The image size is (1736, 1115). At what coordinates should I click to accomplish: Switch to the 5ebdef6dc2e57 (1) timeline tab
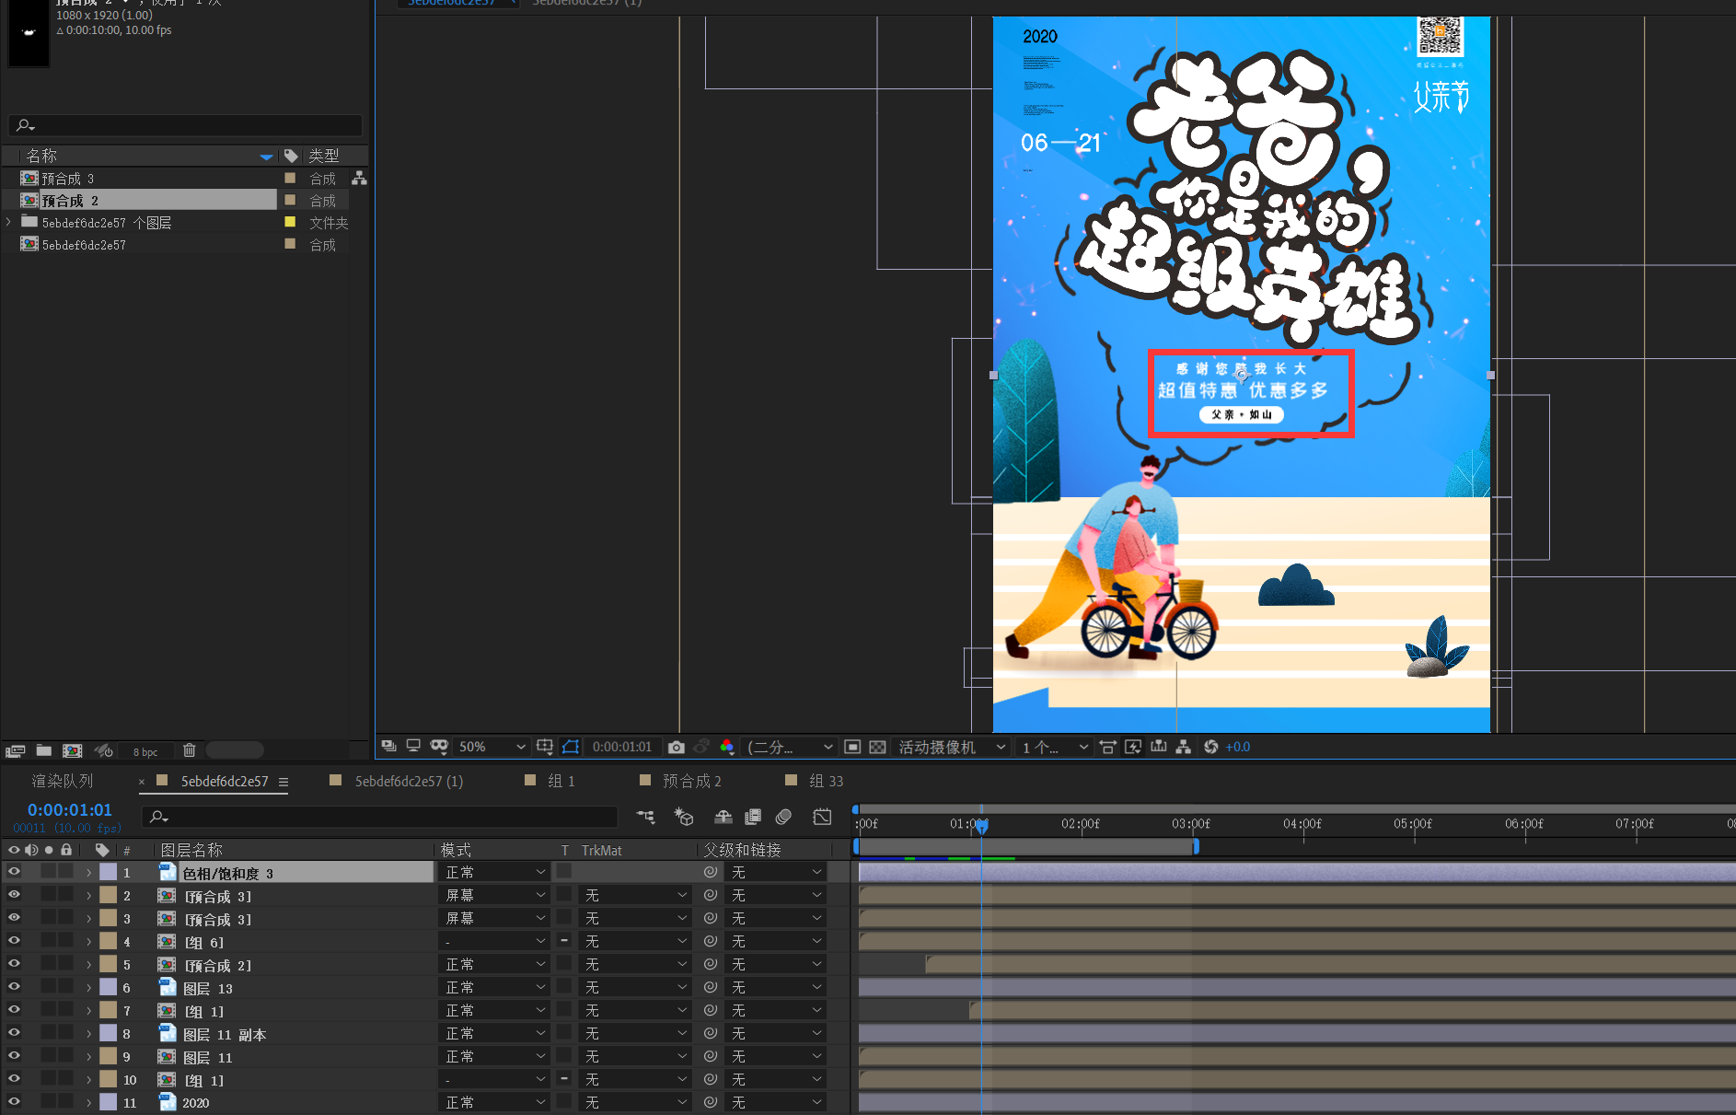click(409, 781)
